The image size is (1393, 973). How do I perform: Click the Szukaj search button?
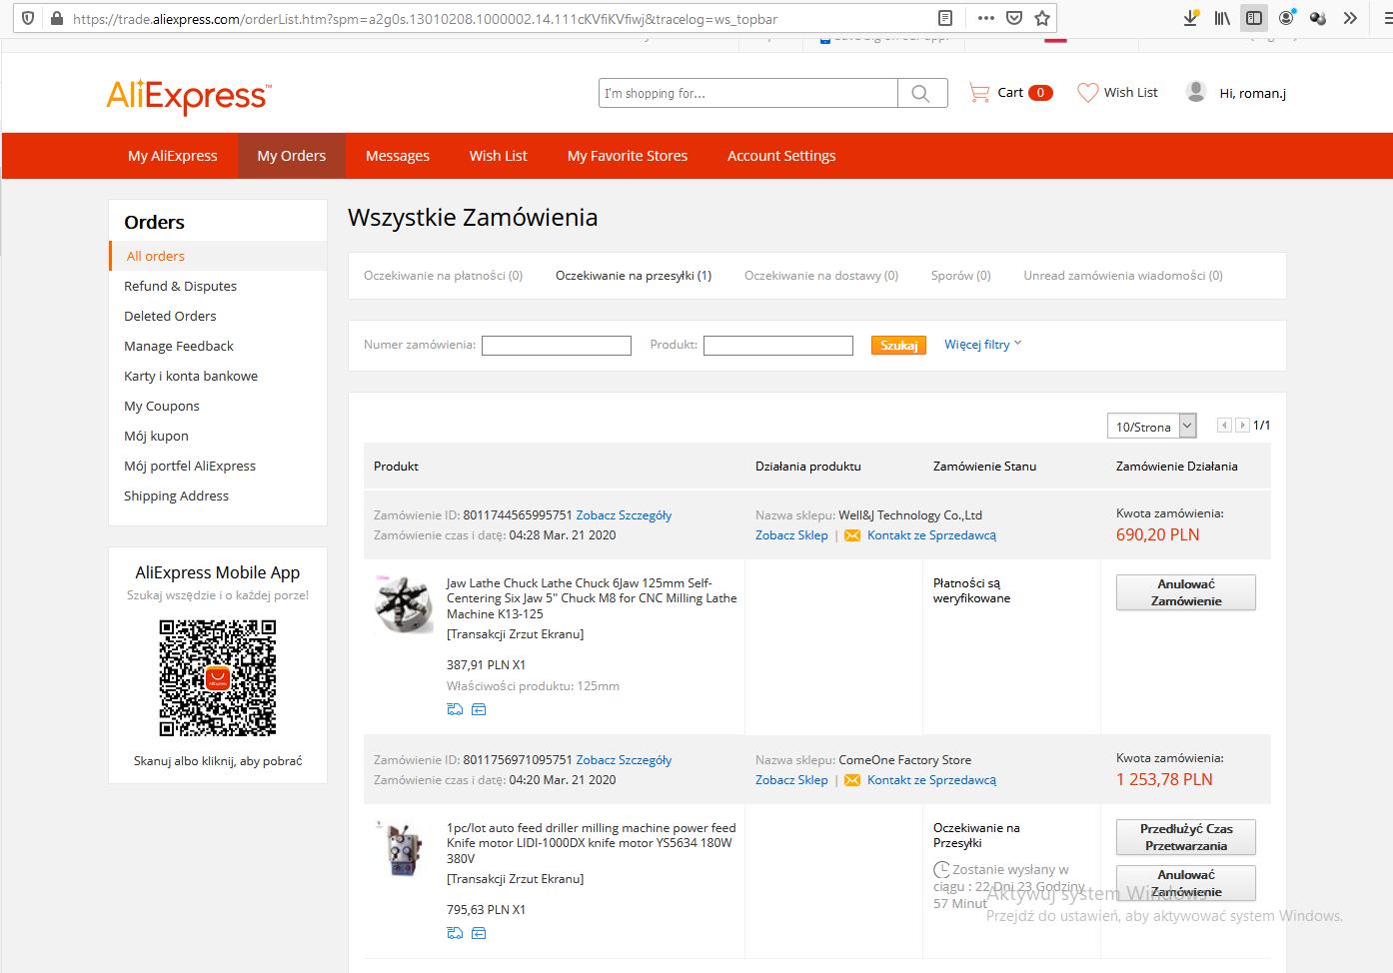coord(898,345)
